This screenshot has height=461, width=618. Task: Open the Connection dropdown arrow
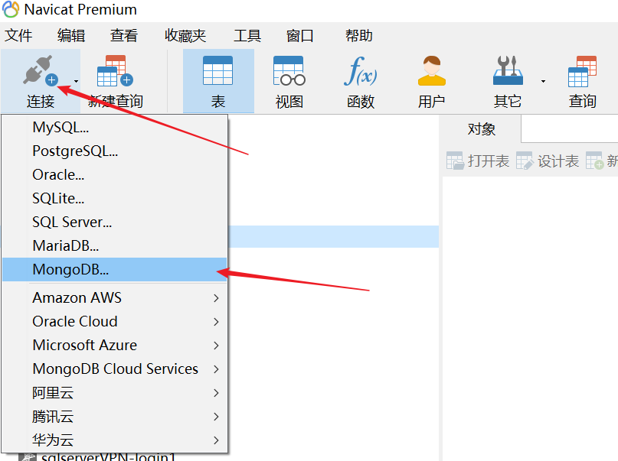pyautogui.click(x=76, y=82)
